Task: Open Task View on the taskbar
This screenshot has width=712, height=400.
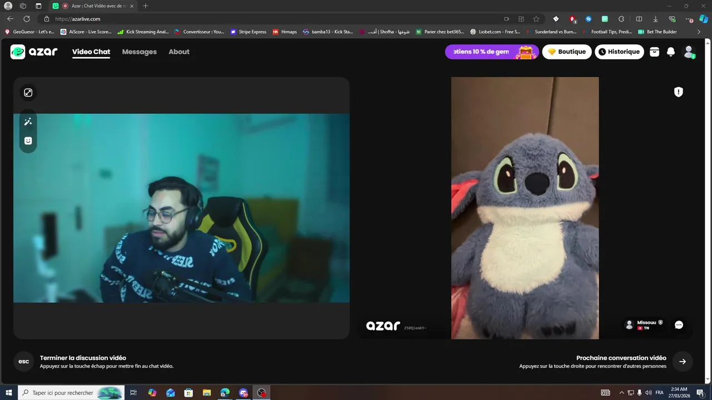Action: tap(133, 393)
